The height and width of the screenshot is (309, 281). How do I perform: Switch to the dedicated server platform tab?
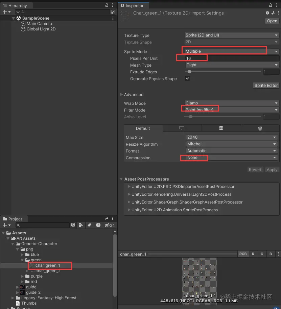coord(221,128)
